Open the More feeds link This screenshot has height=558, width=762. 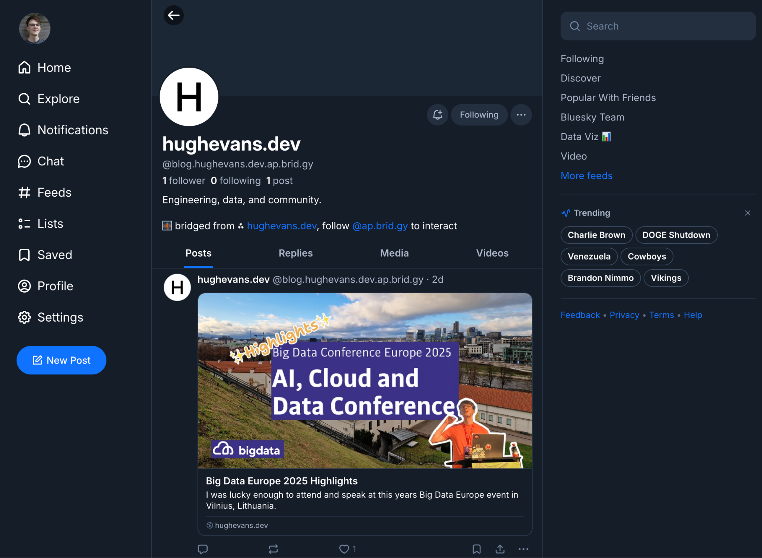586,176
